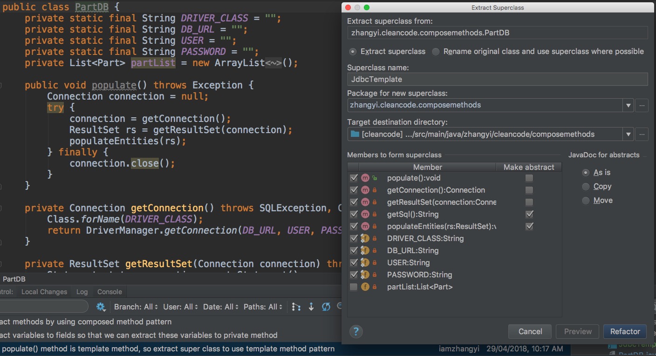Click the refresh log icon

[x=326, y=307]
